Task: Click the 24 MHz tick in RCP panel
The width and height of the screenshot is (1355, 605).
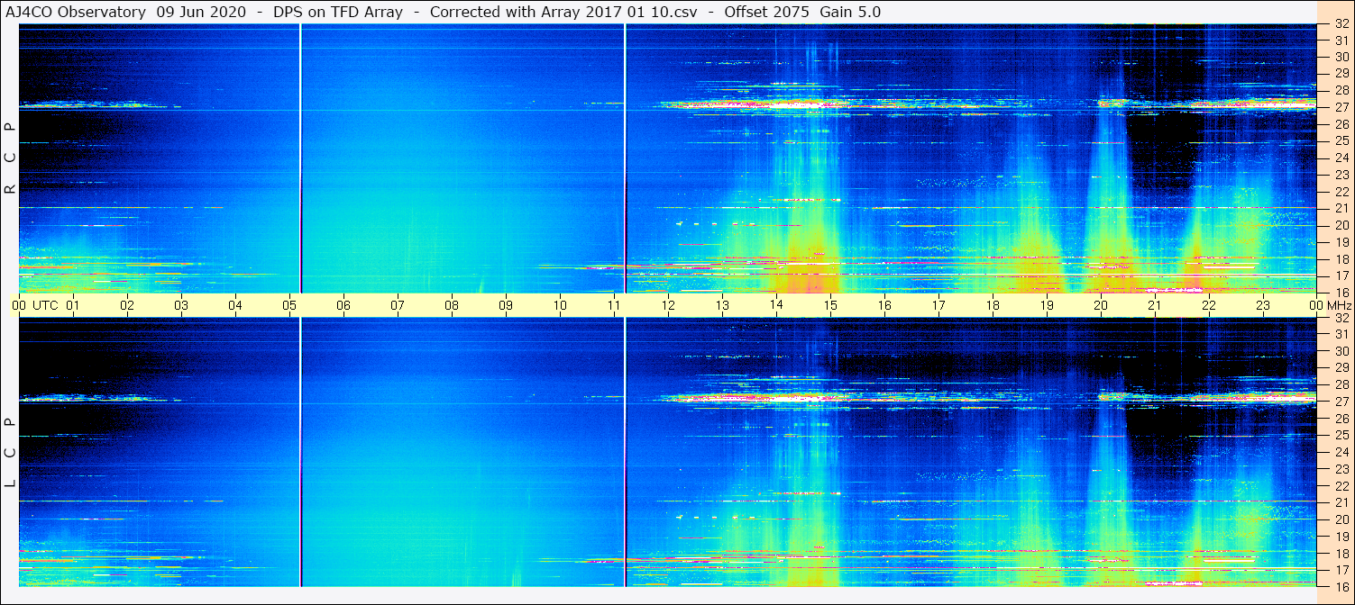Action: pos(1341,158)
